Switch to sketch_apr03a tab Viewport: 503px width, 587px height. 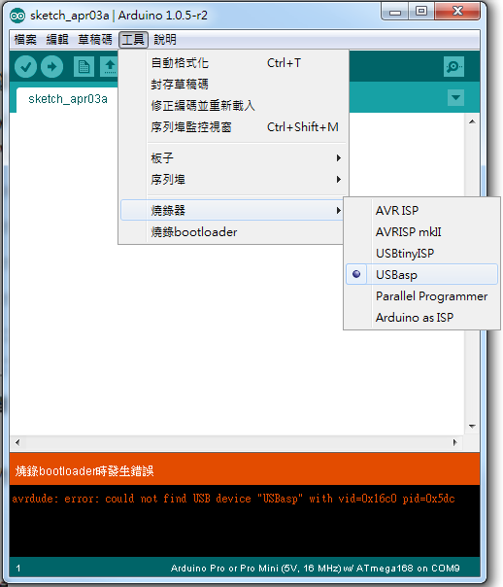(68, 99)
